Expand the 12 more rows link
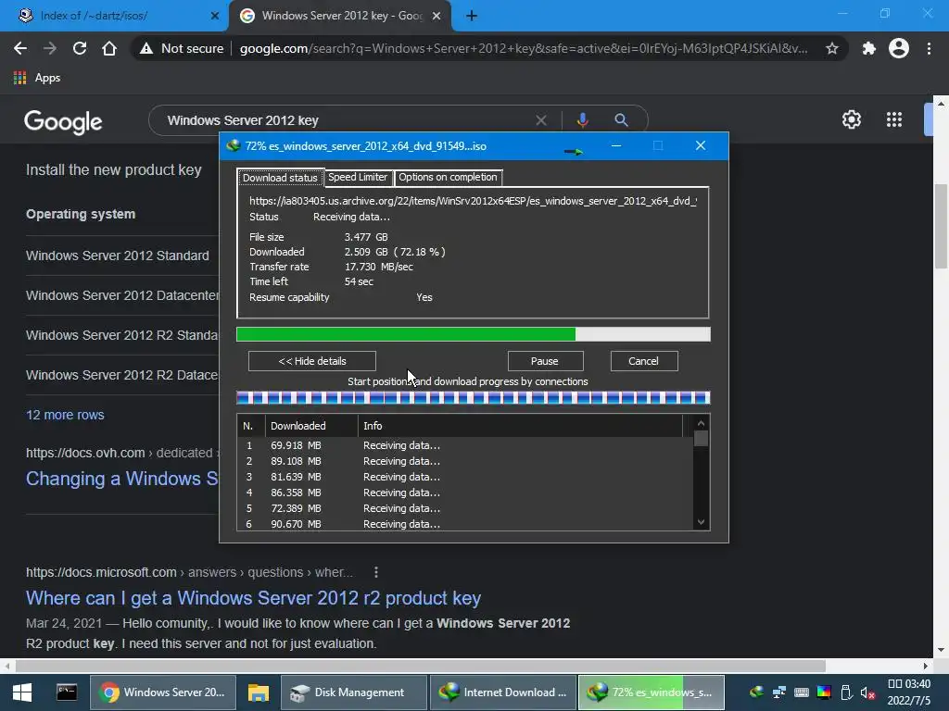Viewport: 949px width, 711px height. click(x=66, y=415)
